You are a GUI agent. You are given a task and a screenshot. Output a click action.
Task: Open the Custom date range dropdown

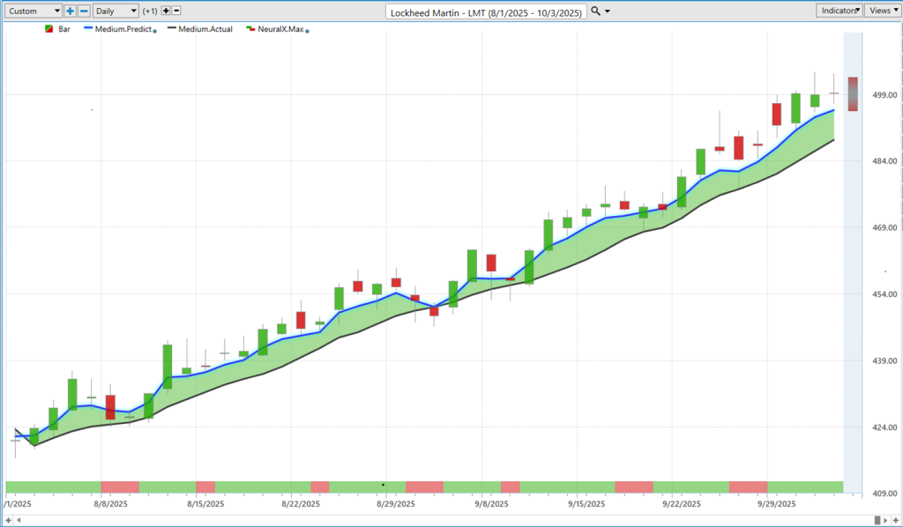click(x=34, y=11)
